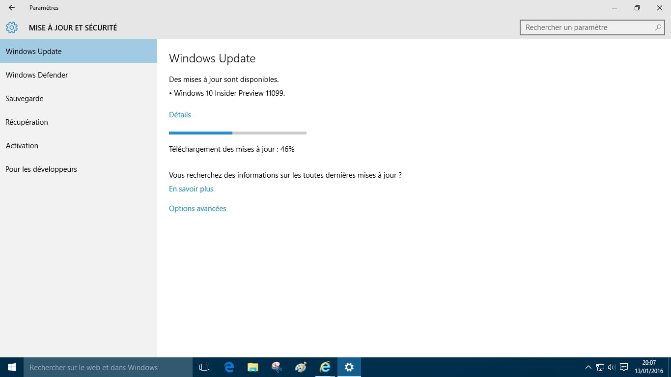
Task: Open the network icon in the system tray
Action: point(600,367)
